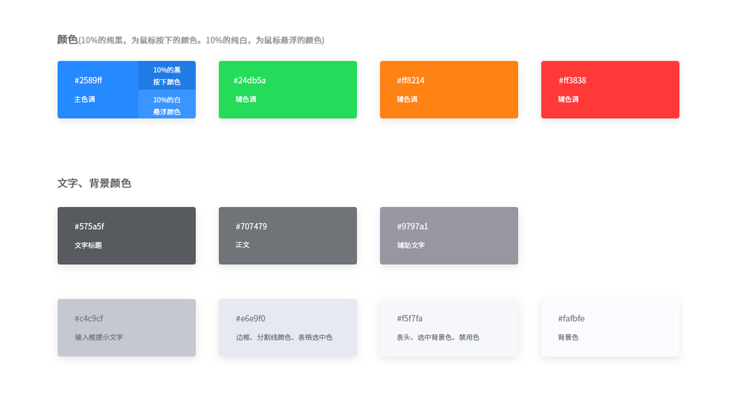The height and width of the screenshot is (414, 737).
Task: Click the 背景色 label
Action: pyautogui.click(x=568, y=337)
